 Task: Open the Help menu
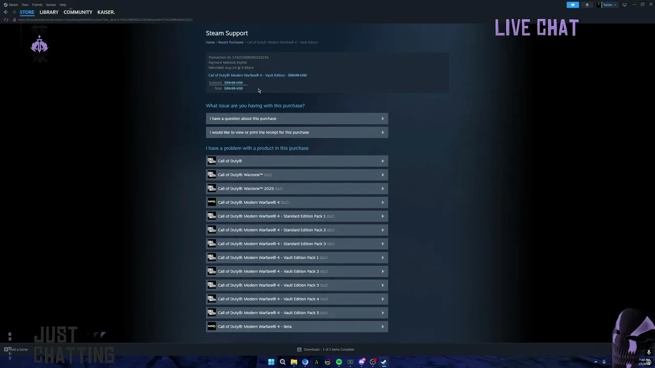(62, 5)
